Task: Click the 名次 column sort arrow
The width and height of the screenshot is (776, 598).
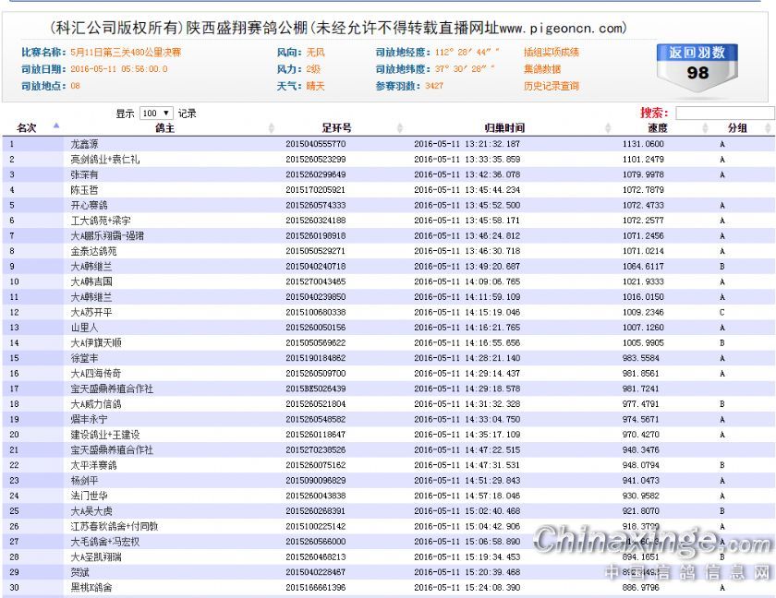Action: [x=55, y=127]
